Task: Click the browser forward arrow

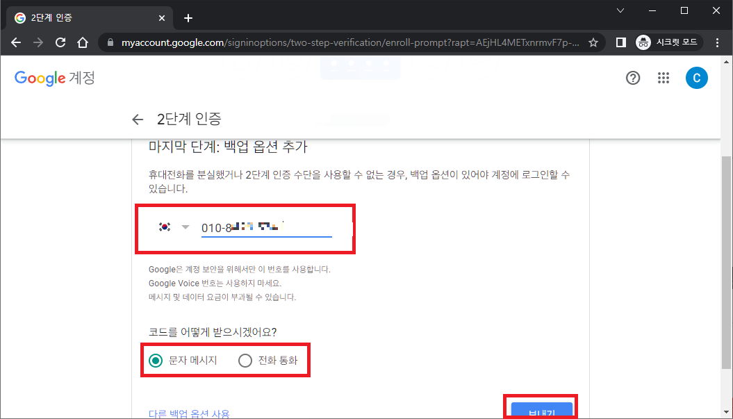Action: pyautogui.click(x=38, y=42)
